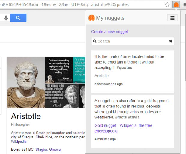Click the Aristotle source text in nugget
Screen dimensions: 186x154
click(x=101, y=76)
